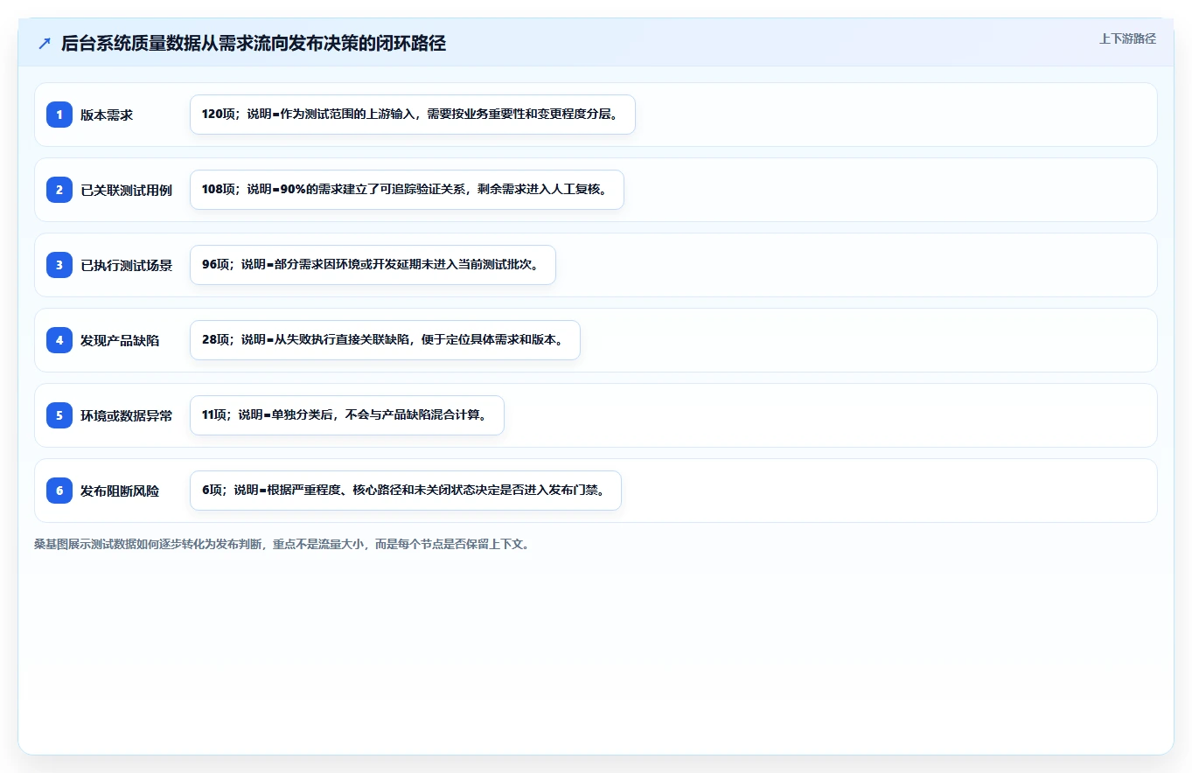The height and width of the screenshot is (773, 1192).
Task: Click the 发现产品缺陷 node label
Action: tap(120, 340)
